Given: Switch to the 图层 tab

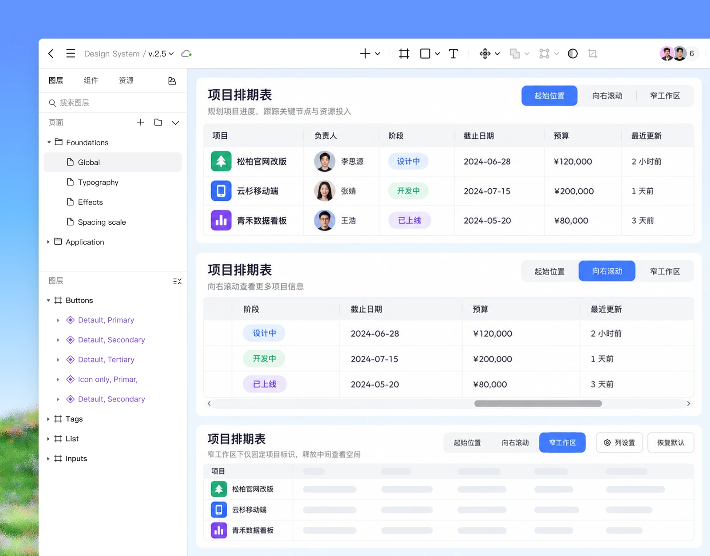Looking at the screenshot, I should click(56, 80).
